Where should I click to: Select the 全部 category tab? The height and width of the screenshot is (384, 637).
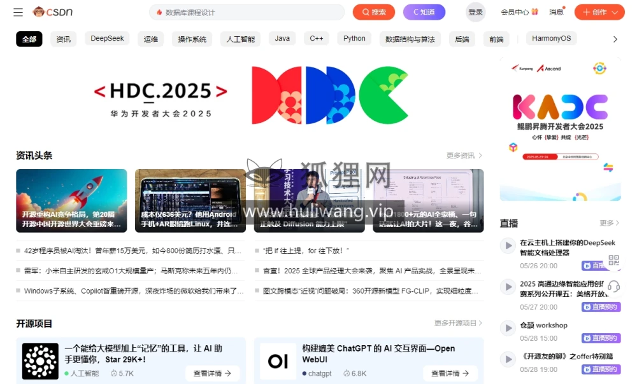[x=29, y=39]
